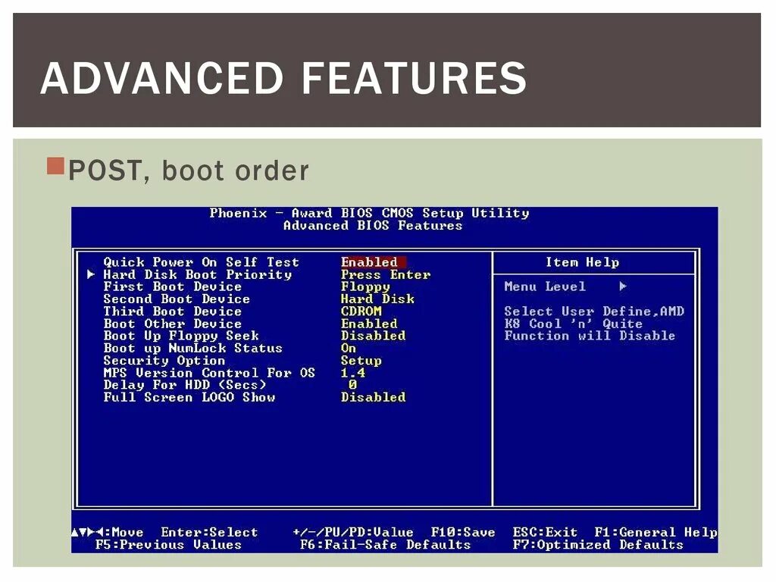Click Menu Level text in help panel
The width and height of the screenshot is (776, 582).
point(545,286)
